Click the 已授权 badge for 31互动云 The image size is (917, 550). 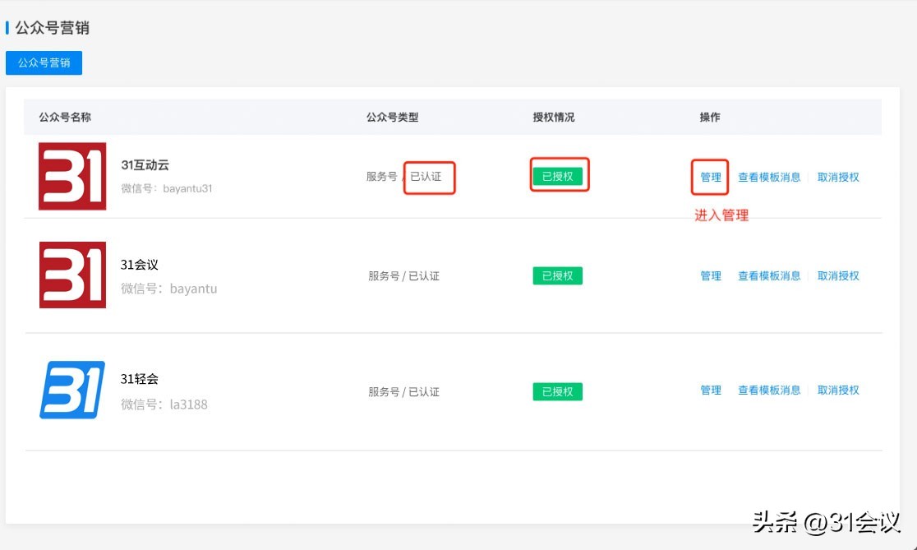[558, 175]
